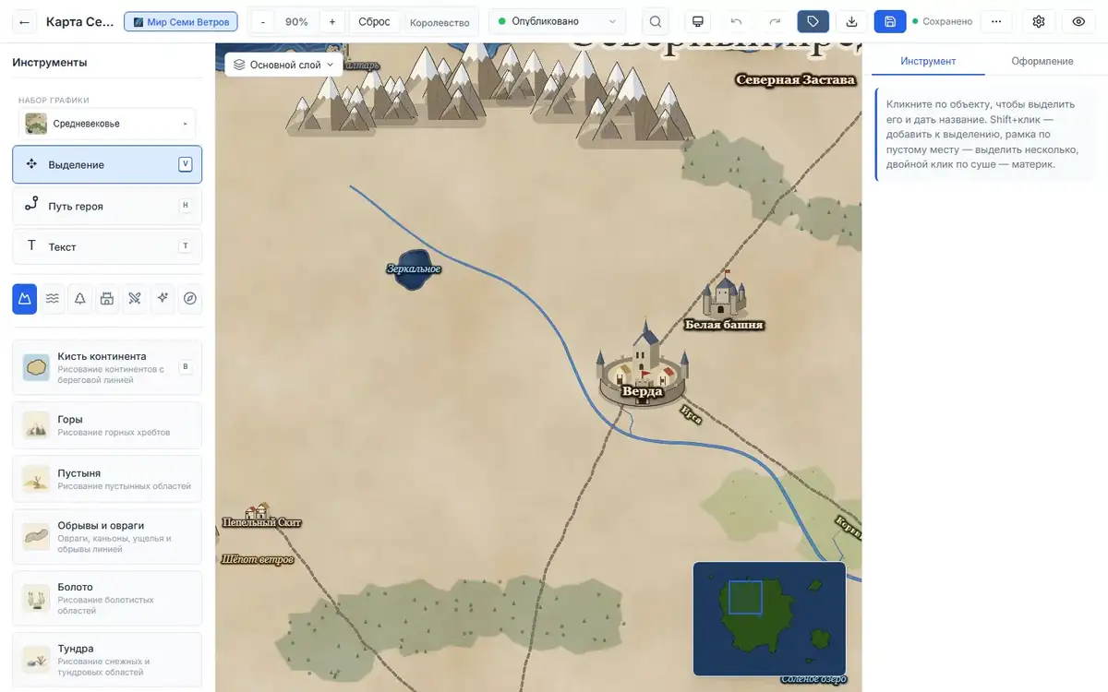The height and width of the screenshot is (692, 1108).
Task: Choose the Обрывы и овраги brush
Action: [x=107, y=537]
